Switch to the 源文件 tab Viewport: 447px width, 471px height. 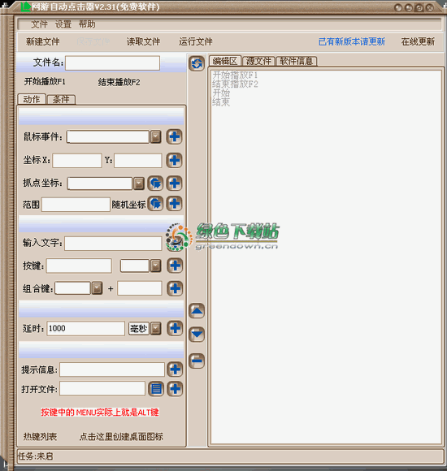(x=258, y=61)
